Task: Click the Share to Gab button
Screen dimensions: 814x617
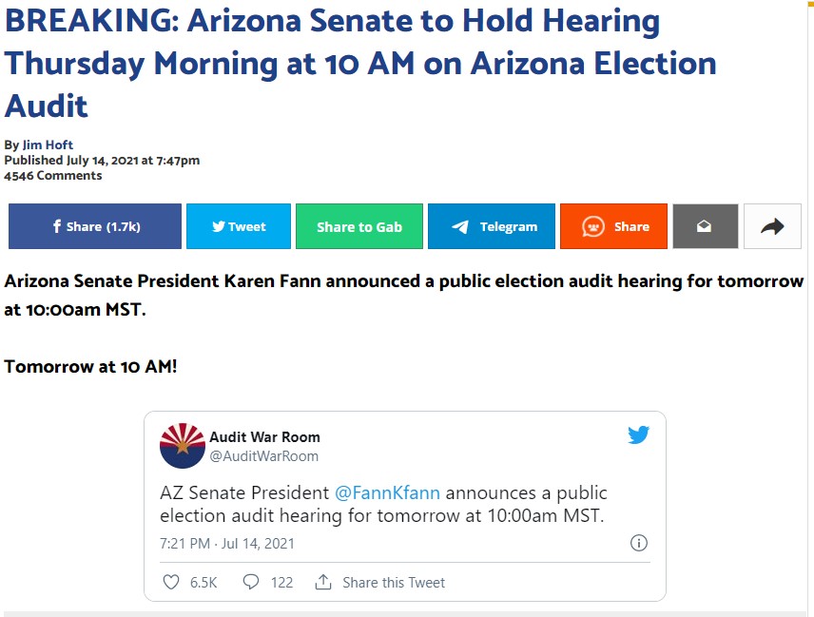Action: 359,226
